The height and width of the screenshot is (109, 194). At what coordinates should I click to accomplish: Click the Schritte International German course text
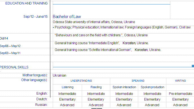(108, 50)
